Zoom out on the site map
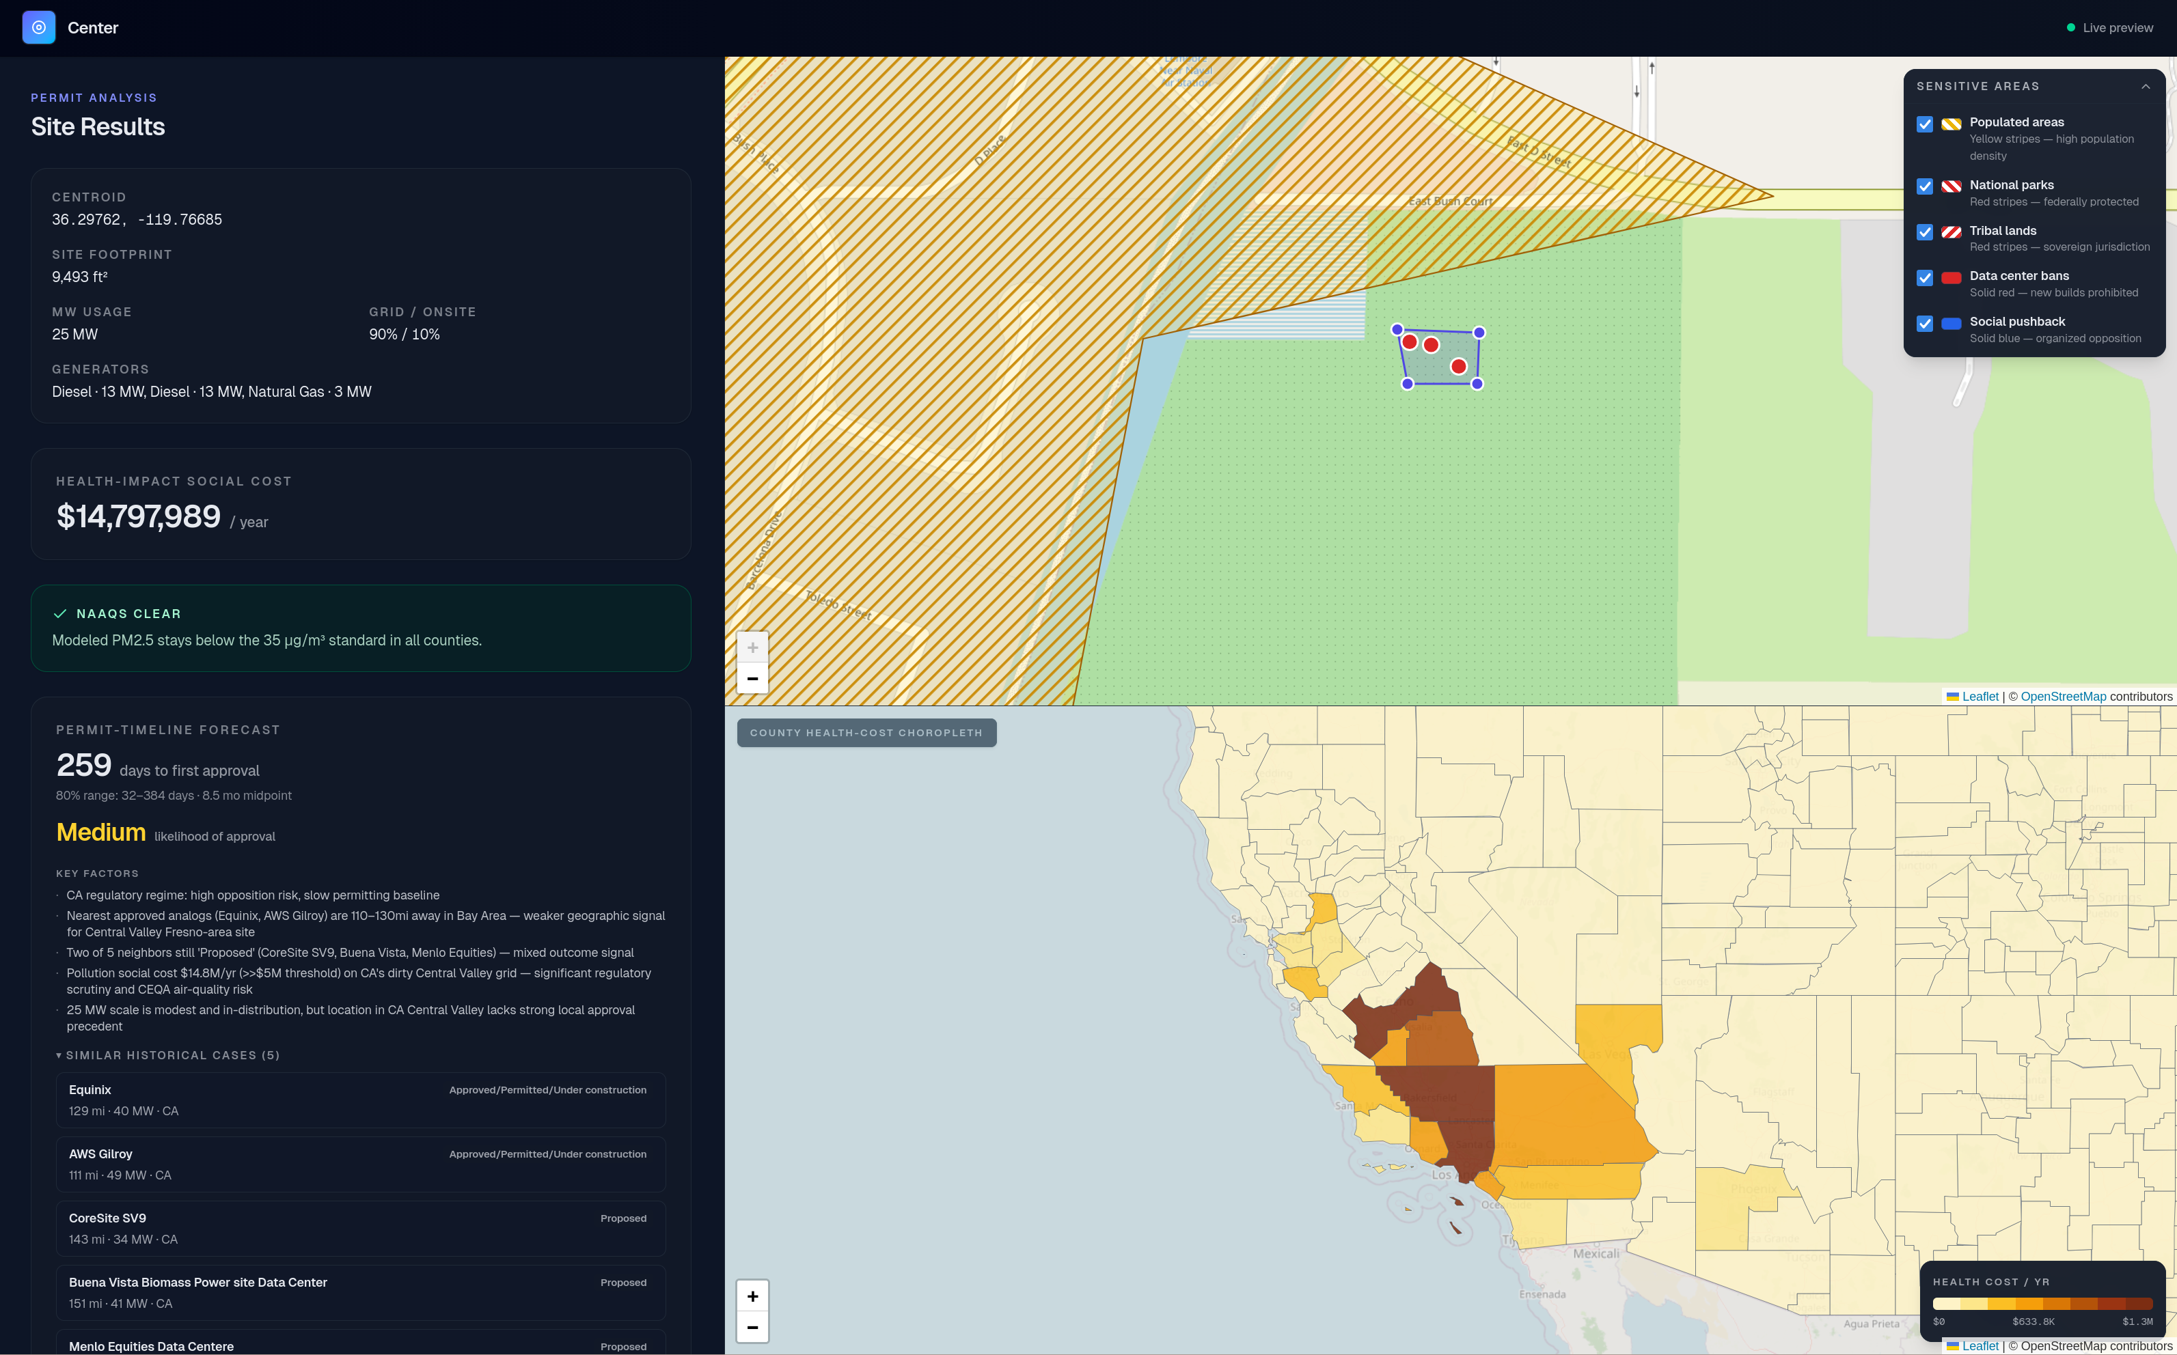 point(752,678)
